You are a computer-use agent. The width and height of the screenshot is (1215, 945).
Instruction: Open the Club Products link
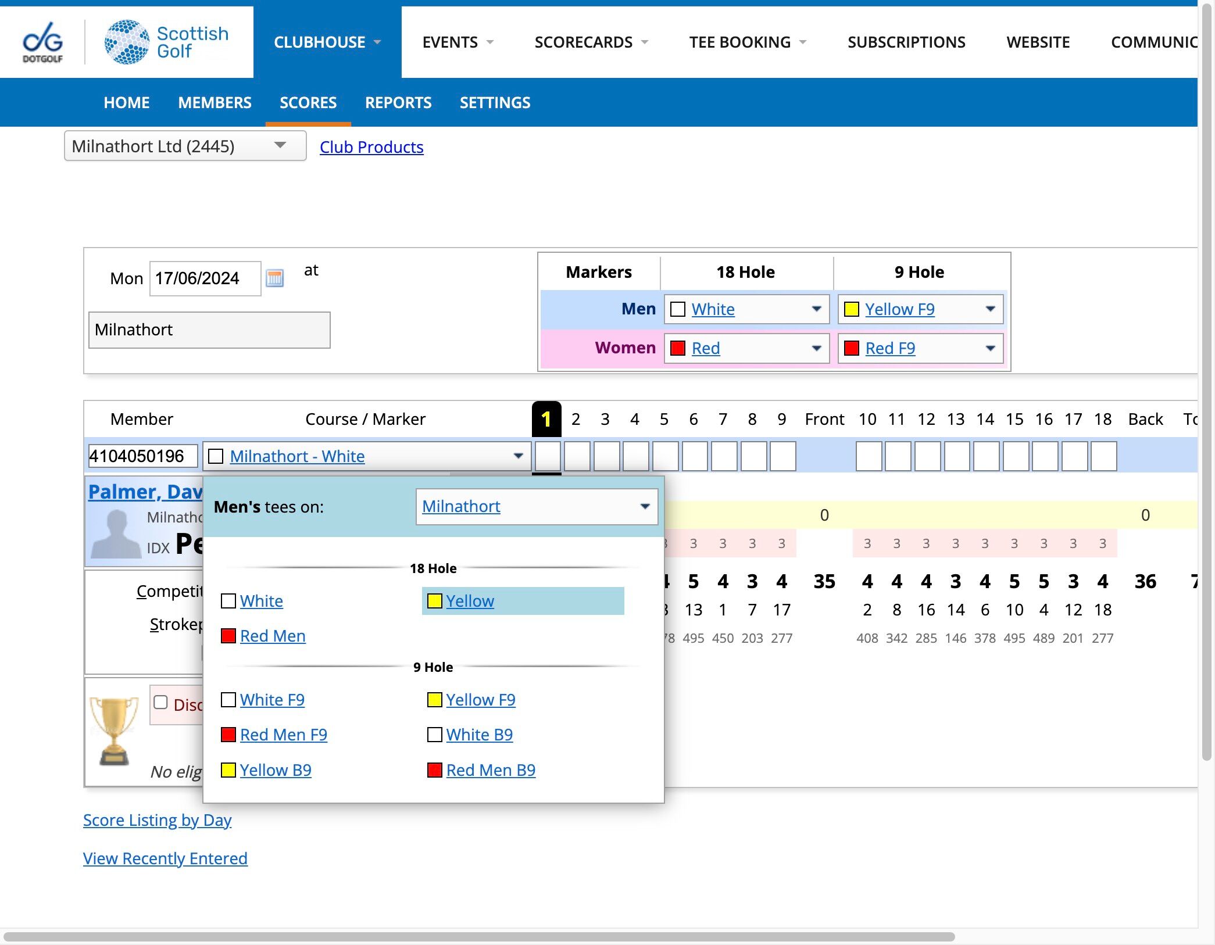click(x=371, y=147)
